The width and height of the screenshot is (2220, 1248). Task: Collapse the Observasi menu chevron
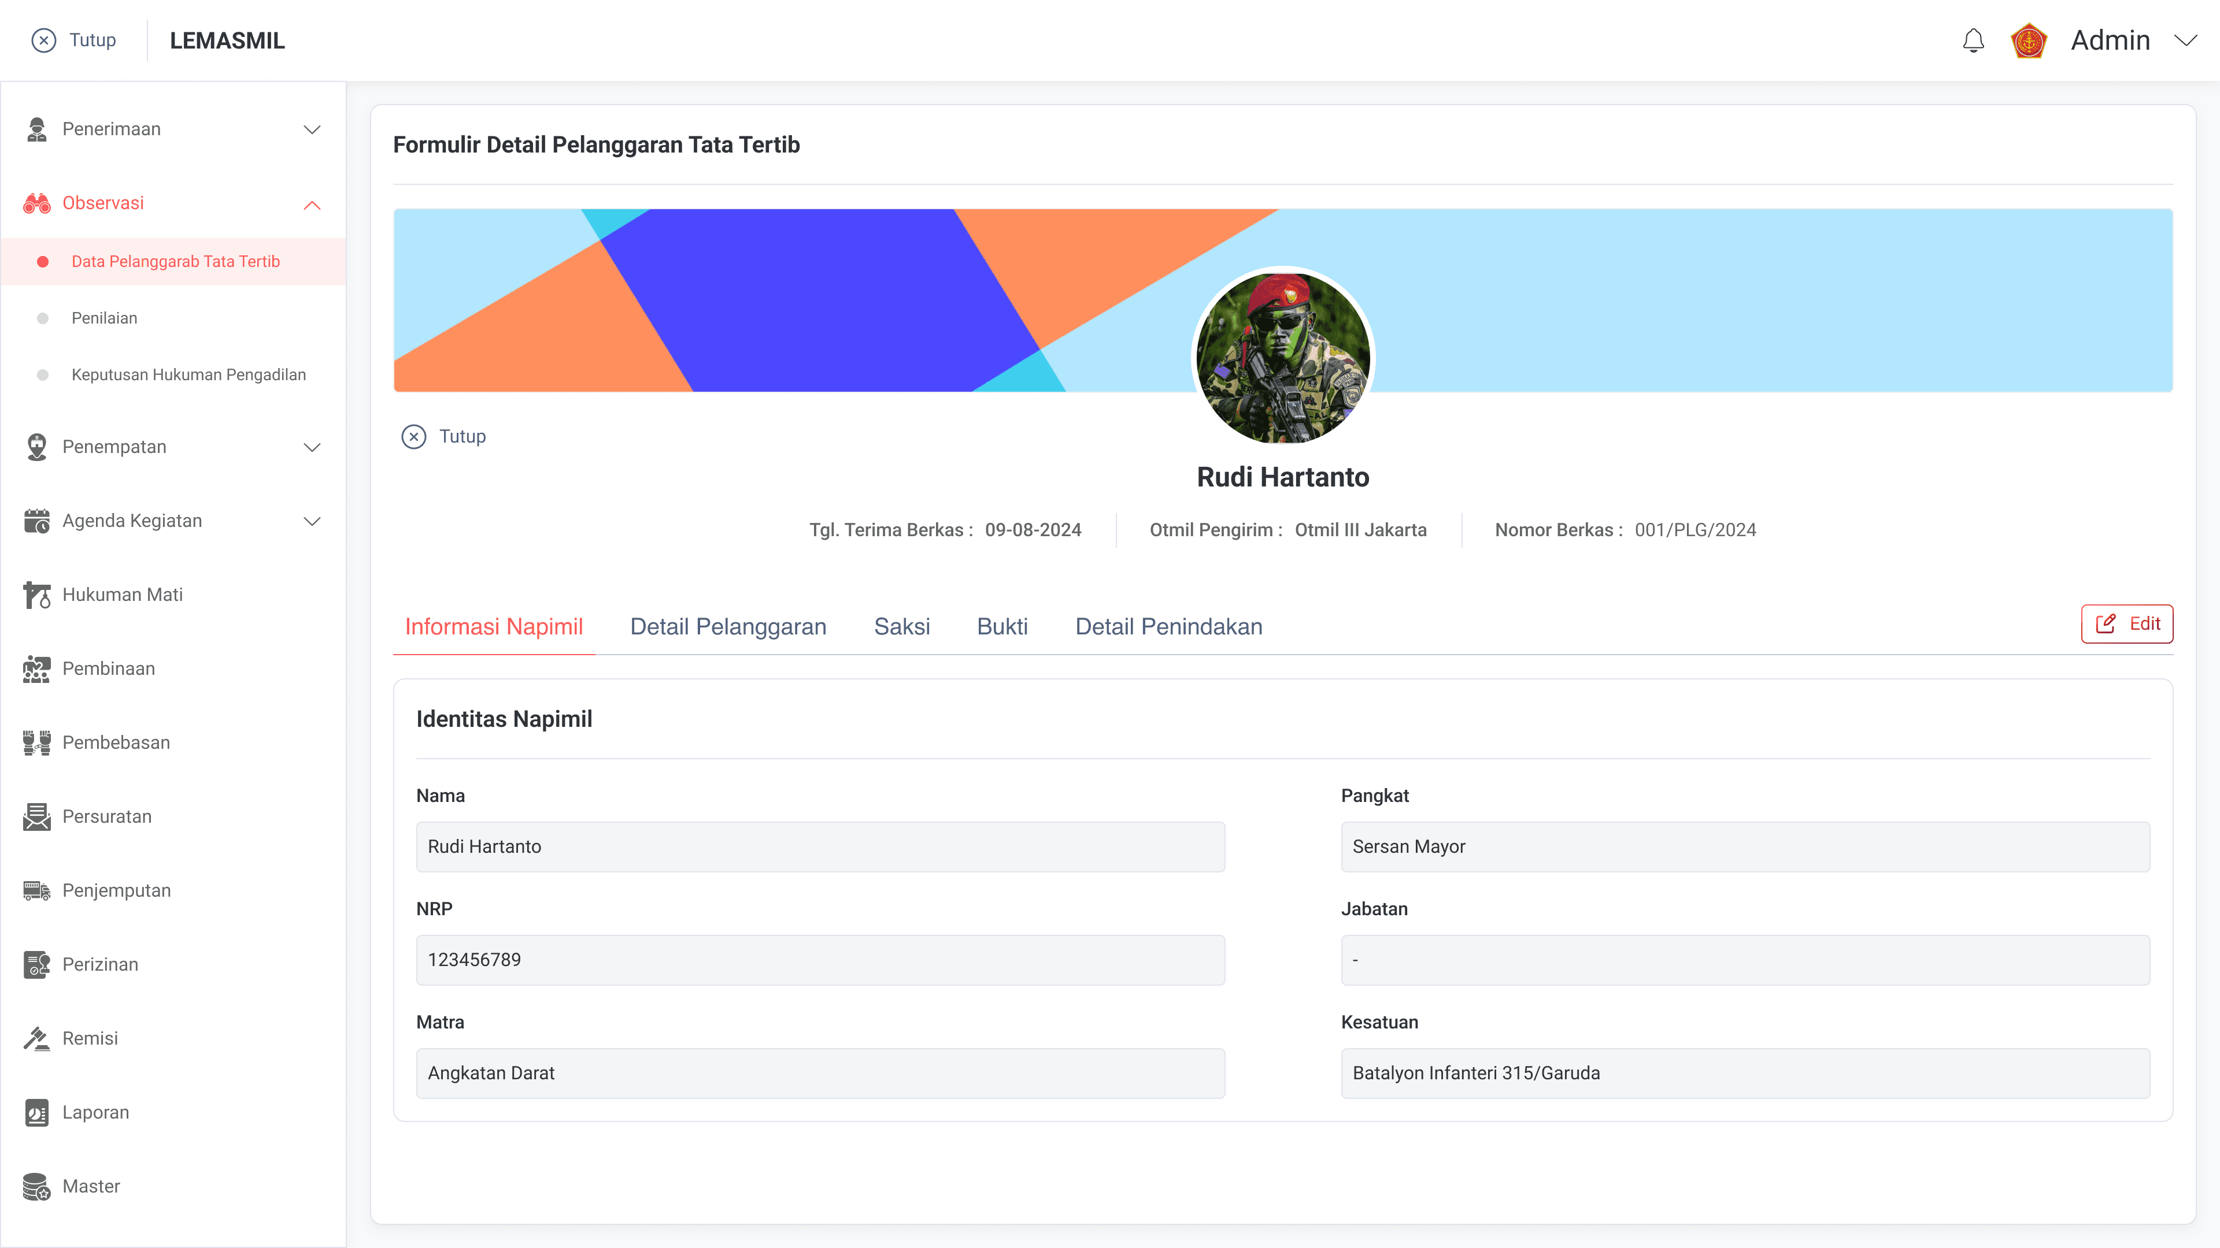point(312,205)
